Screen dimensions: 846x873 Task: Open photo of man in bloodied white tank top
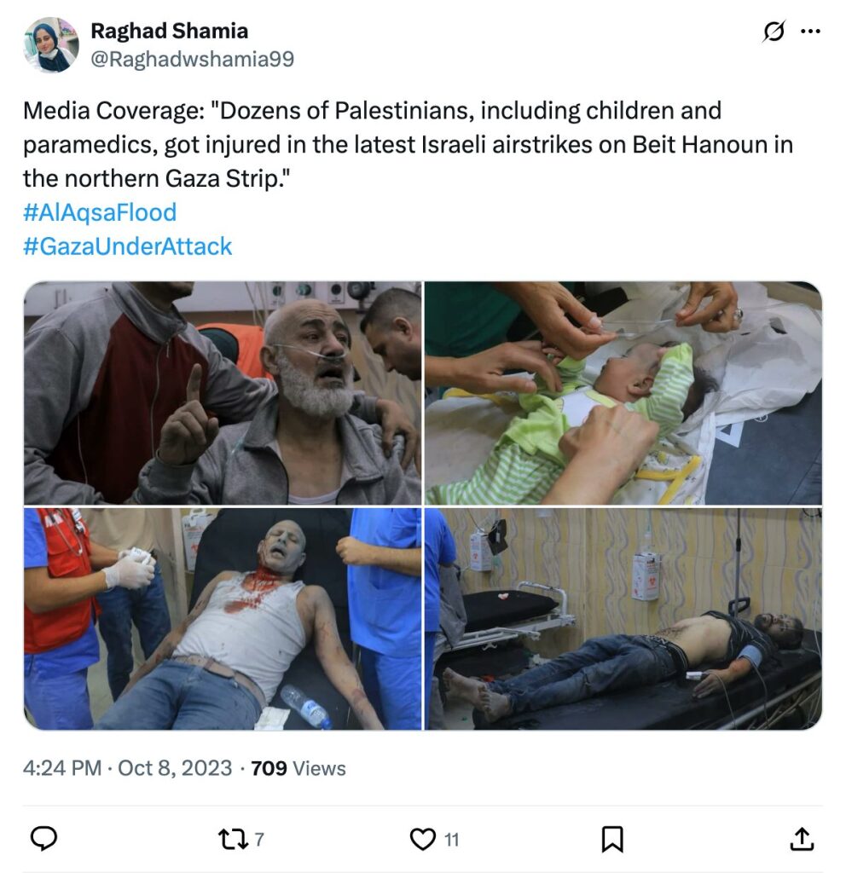coord(223,619)
